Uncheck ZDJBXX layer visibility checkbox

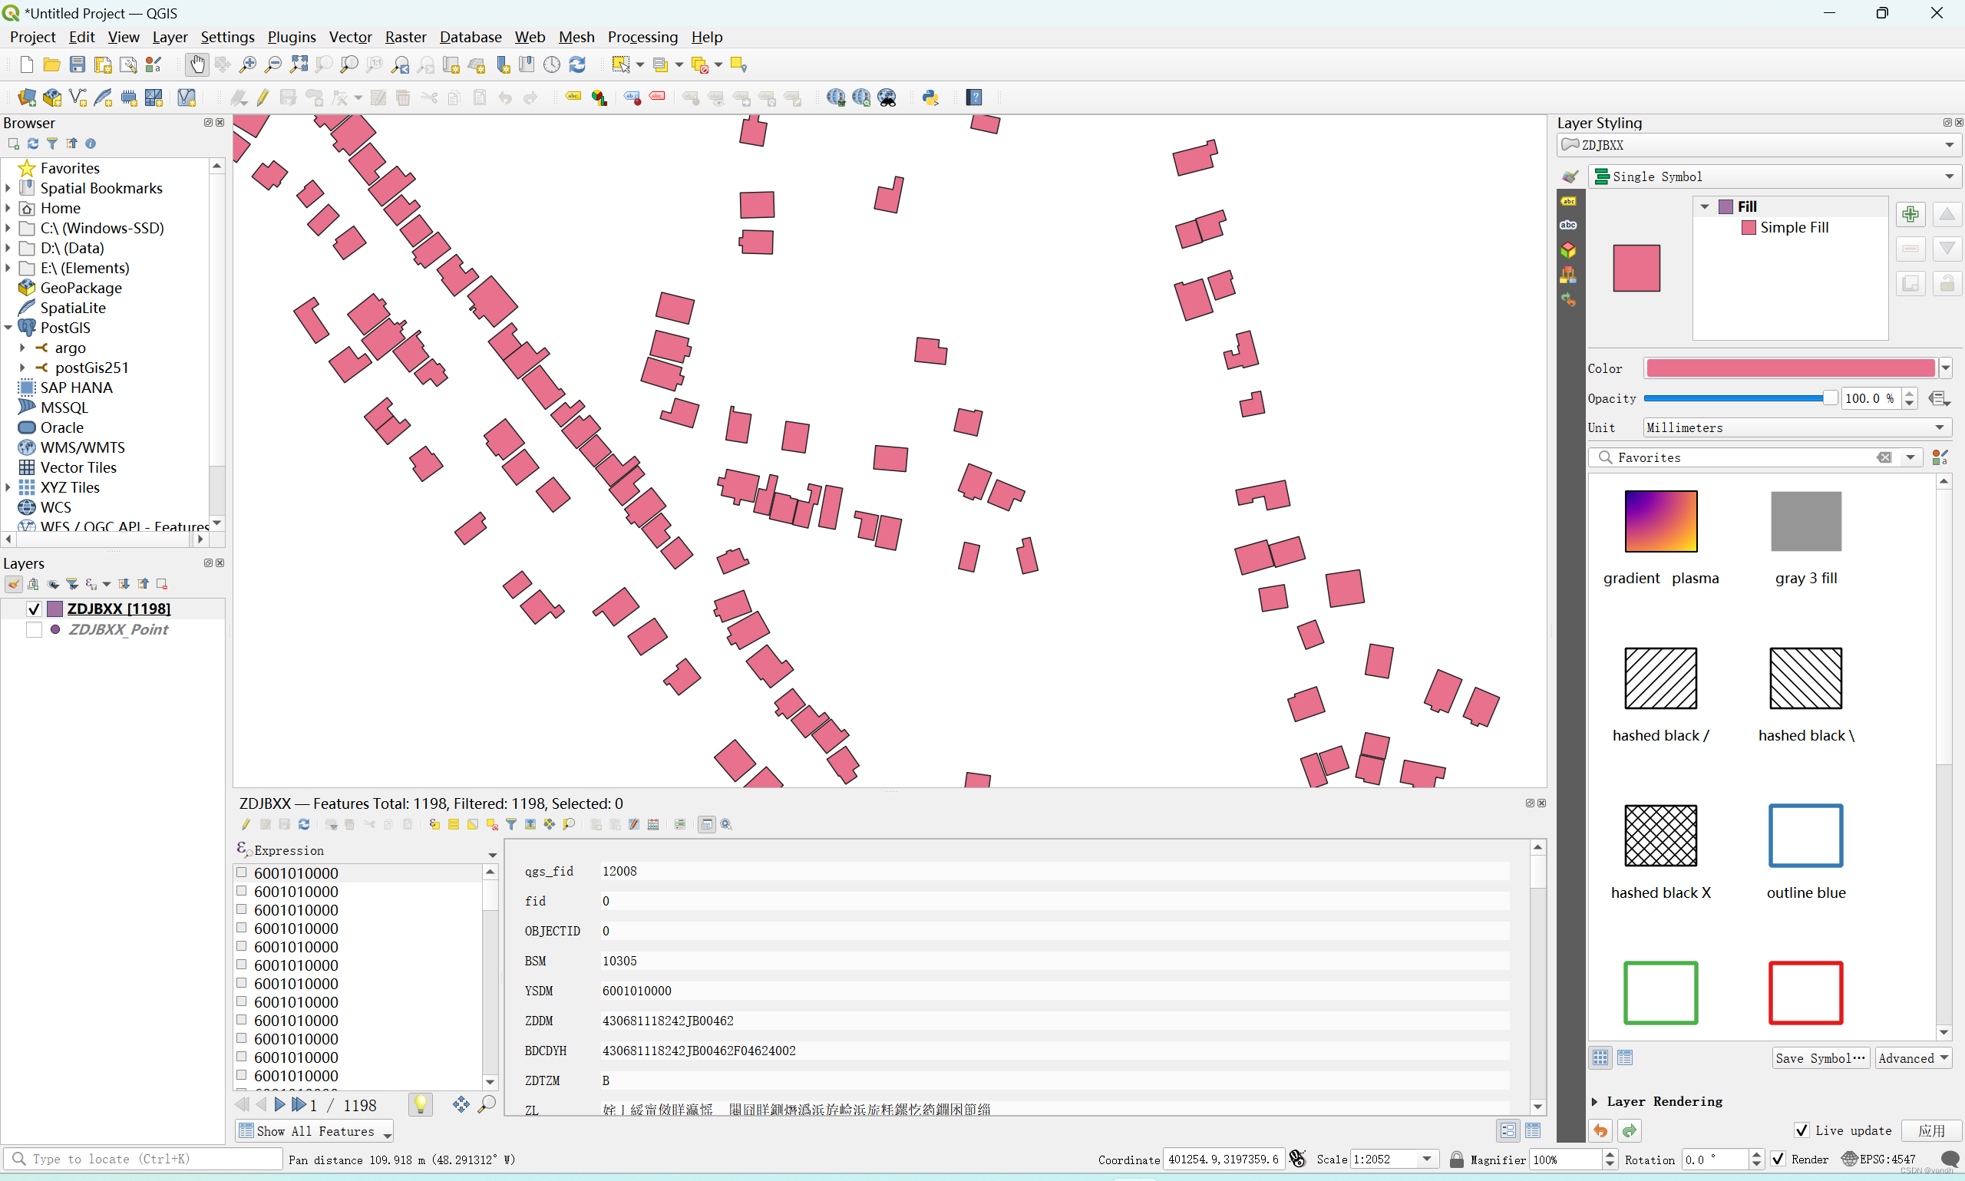[34, 609]
